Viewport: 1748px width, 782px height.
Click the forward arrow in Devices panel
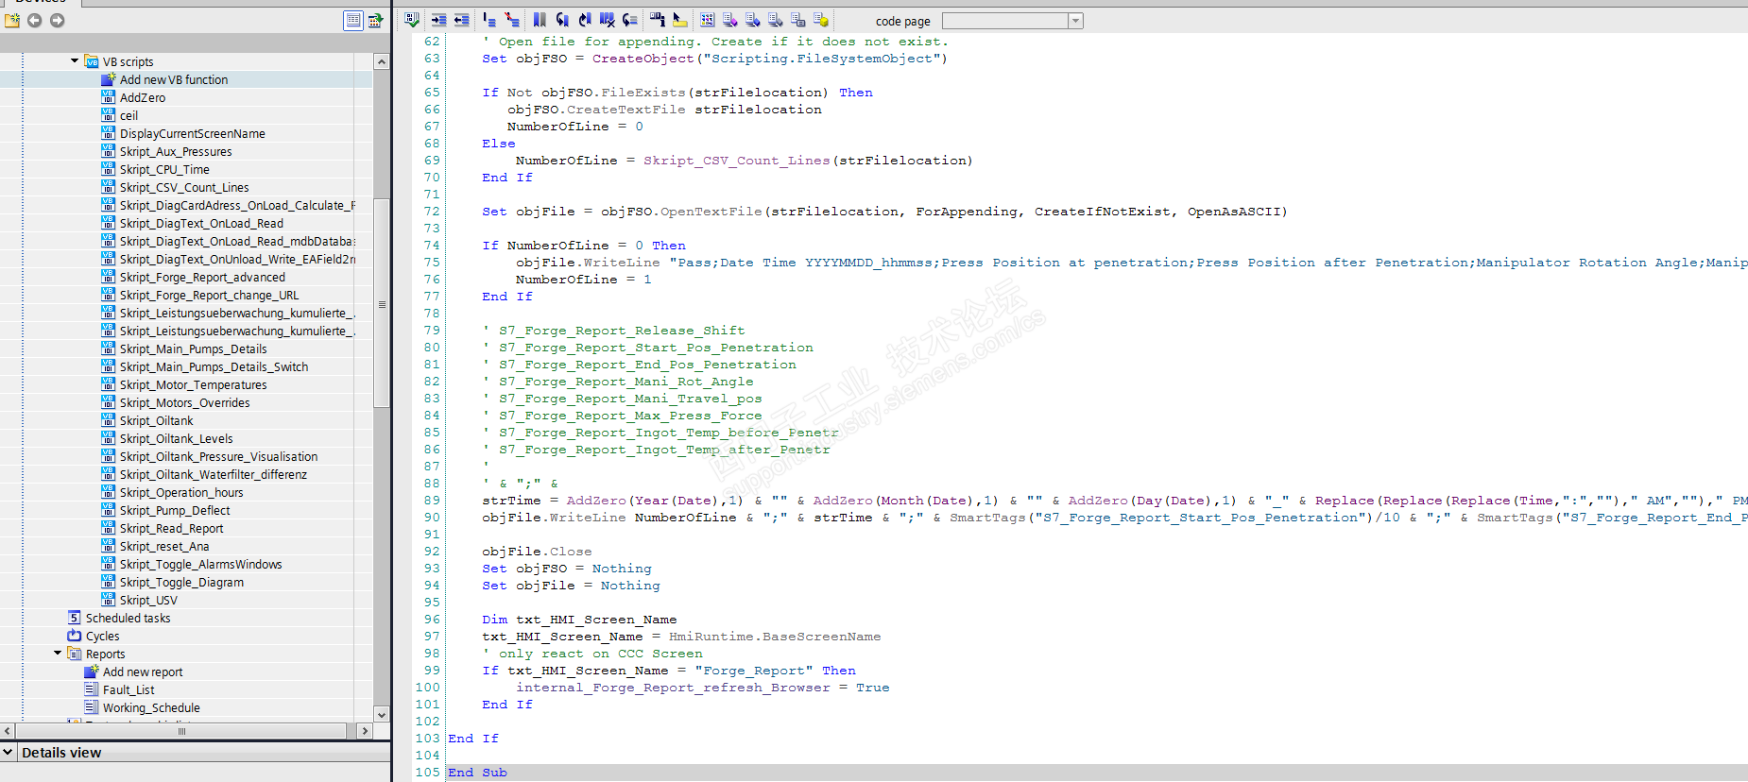[x=58, y=20]
